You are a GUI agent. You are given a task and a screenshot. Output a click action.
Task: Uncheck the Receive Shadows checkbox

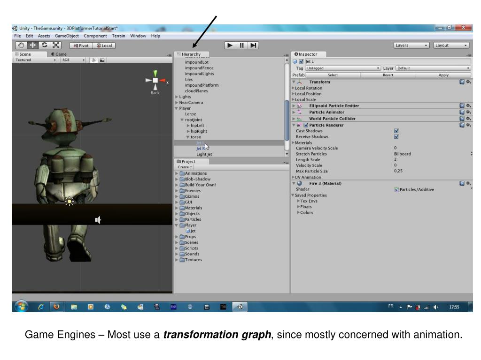396,137
